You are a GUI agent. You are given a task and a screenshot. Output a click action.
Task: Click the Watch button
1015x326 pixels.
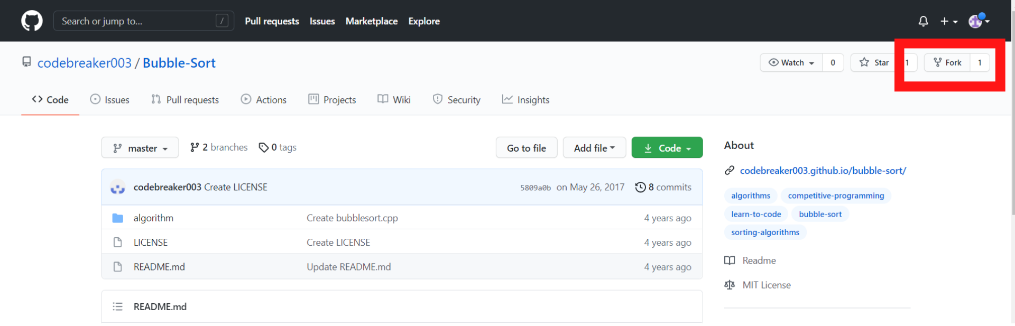[791, 62]
